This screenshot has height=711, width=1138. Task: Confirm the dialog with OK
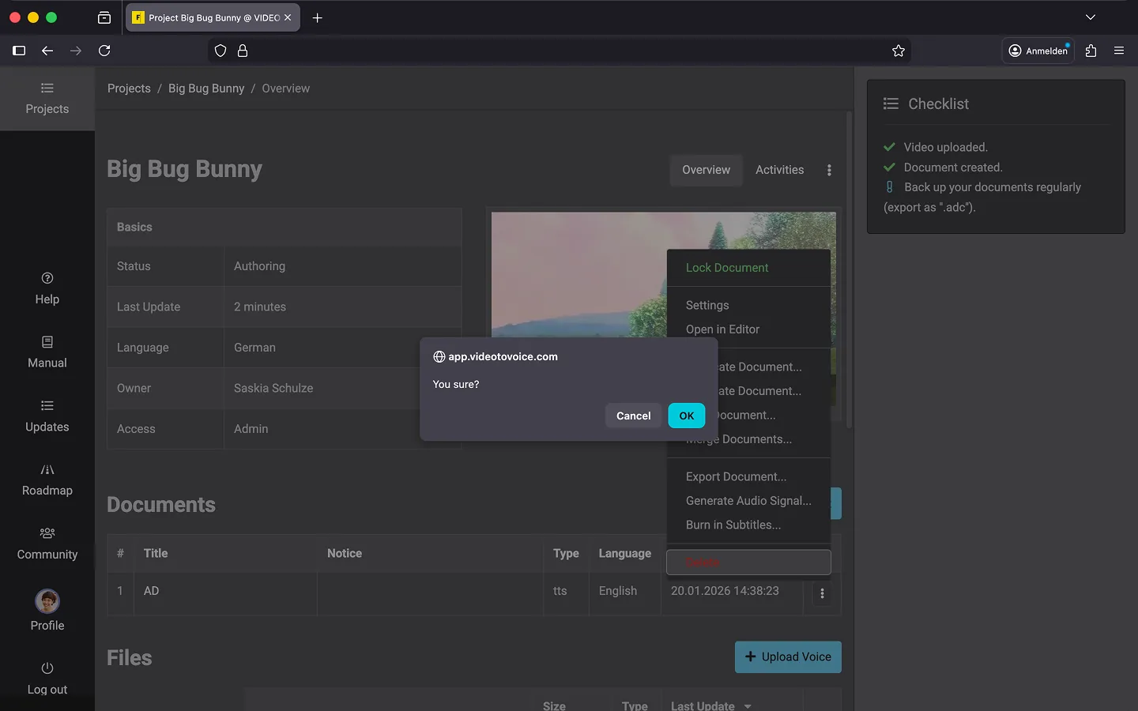pos(686,416)
